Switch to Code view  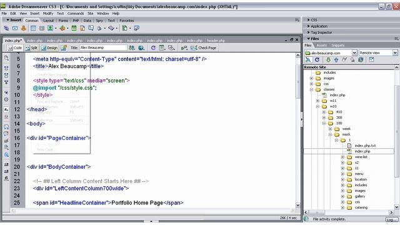(x=15, y=47)
